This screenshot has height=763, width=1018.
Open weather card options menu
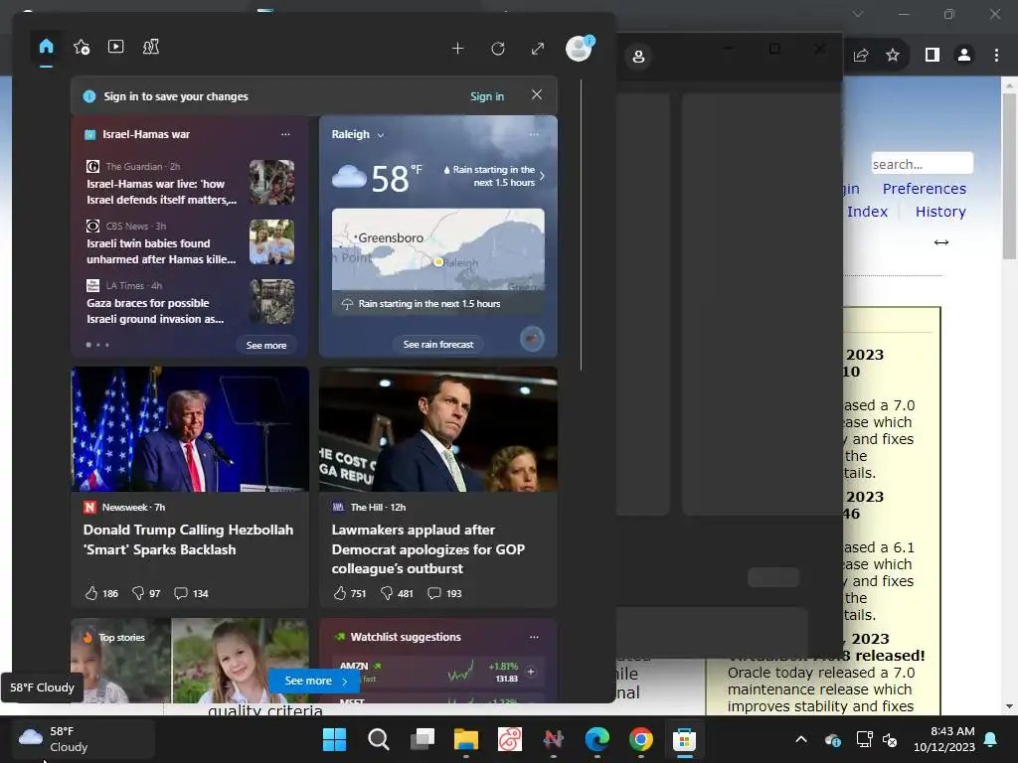click(534, 134)
